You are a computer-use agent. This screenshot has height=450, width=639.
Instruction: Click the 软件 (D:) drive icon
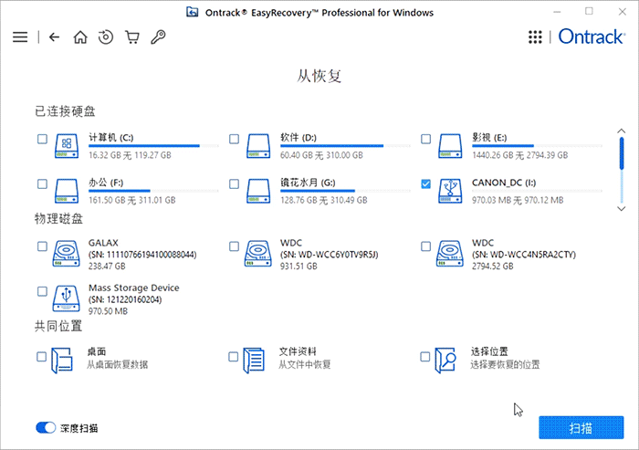tap(258, 146)
